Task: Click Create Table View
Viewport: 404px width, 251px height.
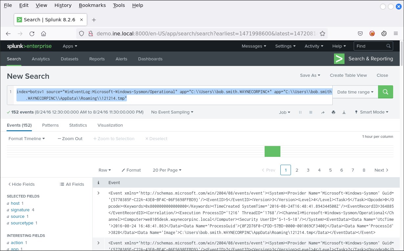Action: (x=348, y=75)
